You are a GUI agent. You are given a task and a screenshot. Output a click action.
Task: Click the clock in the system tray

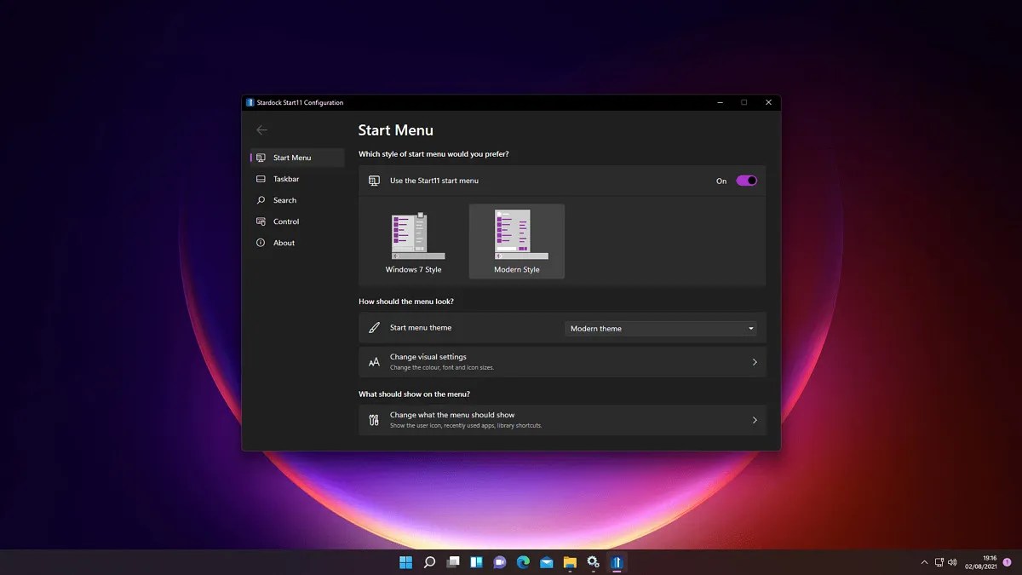[979, 562]
